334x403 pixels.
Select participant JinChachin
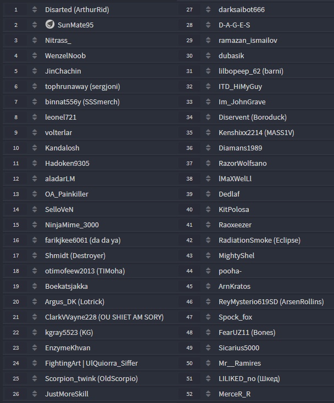[x=63, y=71]
